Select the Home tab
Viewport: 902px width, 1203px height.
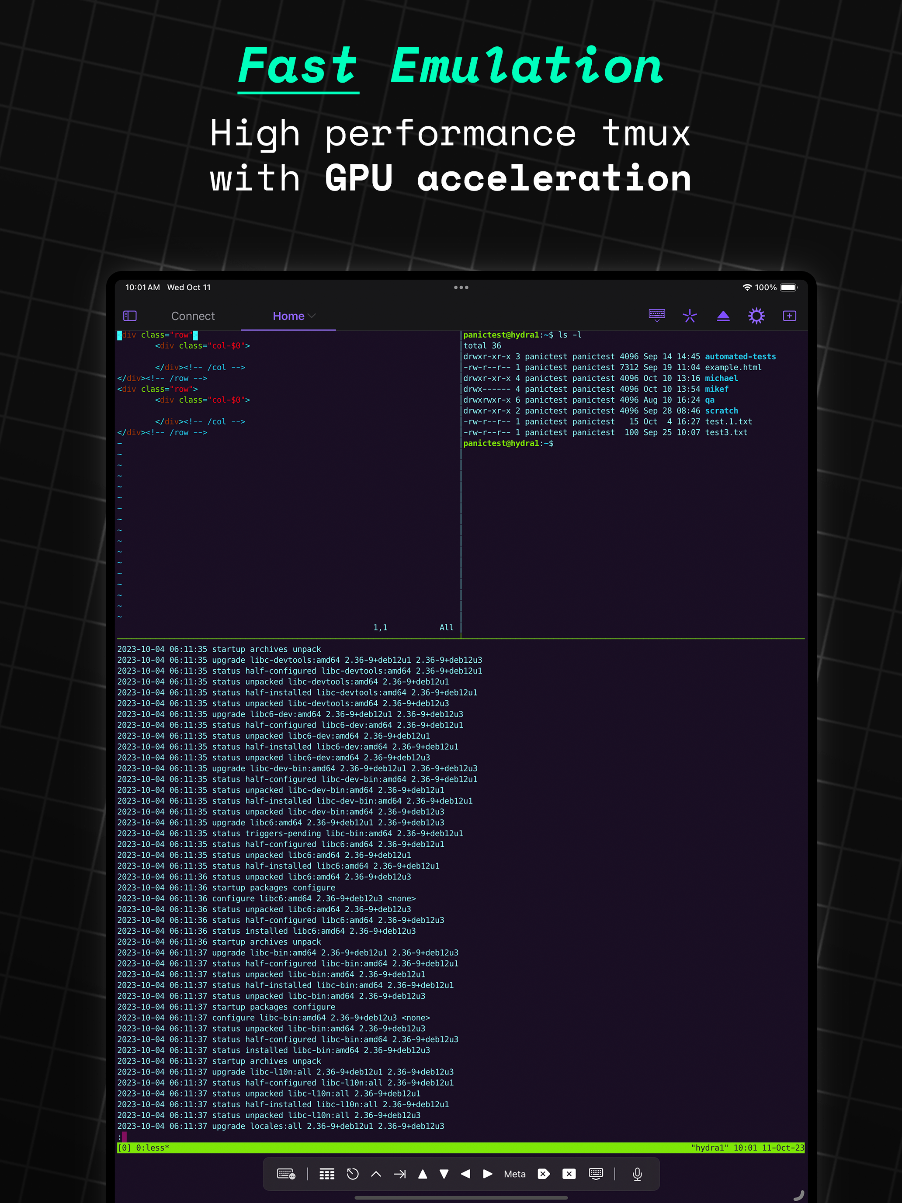click(x=288, y=316)
